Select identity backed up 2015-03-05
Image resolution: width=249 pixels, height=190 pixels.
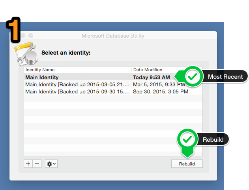point(113,84)
